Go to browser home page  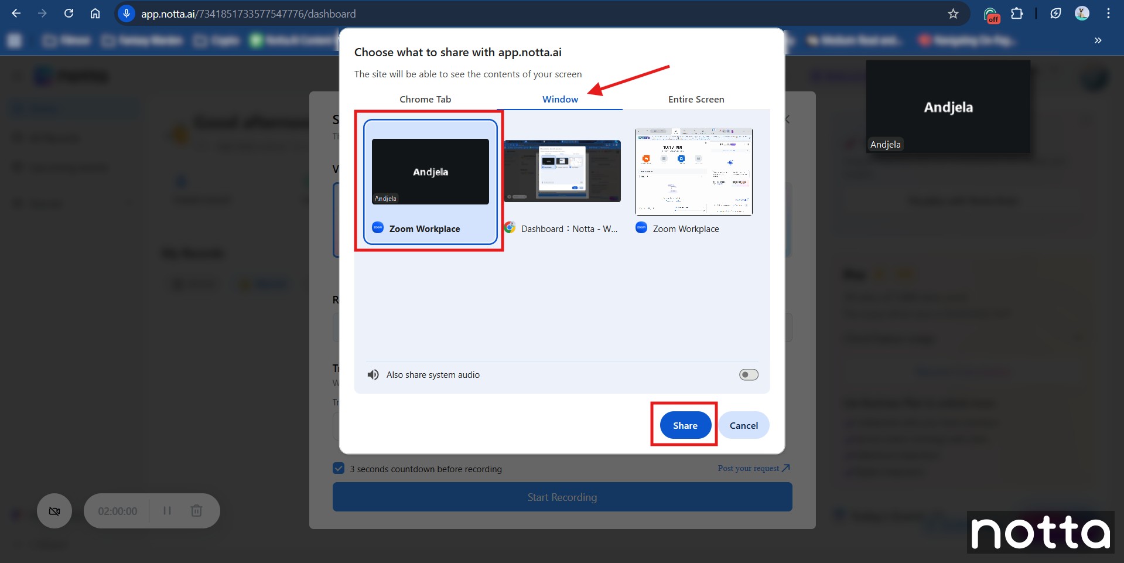click(x=95, y=13)
